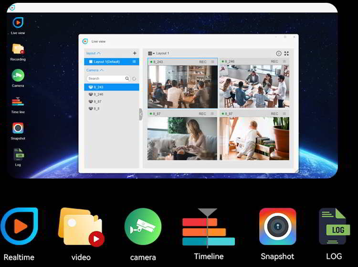Toggle REC above the toddler feed
This screenshot has height=267, width=358.
[274, 114]
